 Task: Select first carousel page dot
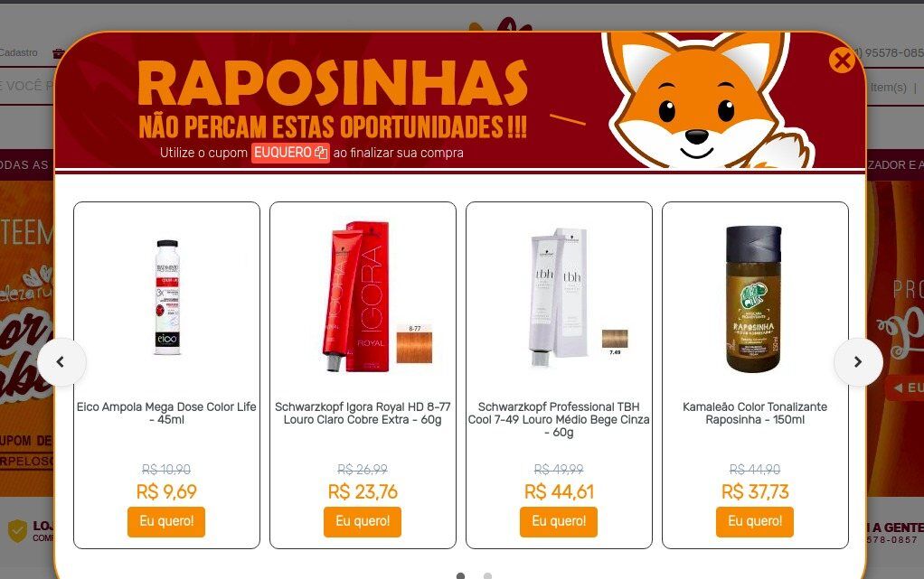pos(461,575)
